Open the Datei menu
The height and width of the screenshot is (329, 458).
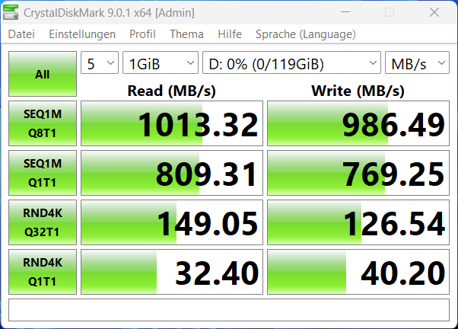pos(21,34)
